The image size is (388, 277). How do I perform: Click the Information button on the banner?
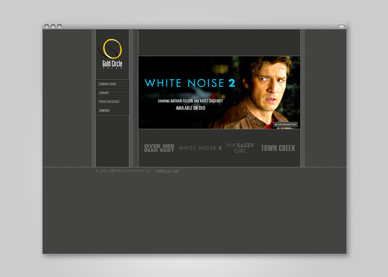click(x=285, y=125)
